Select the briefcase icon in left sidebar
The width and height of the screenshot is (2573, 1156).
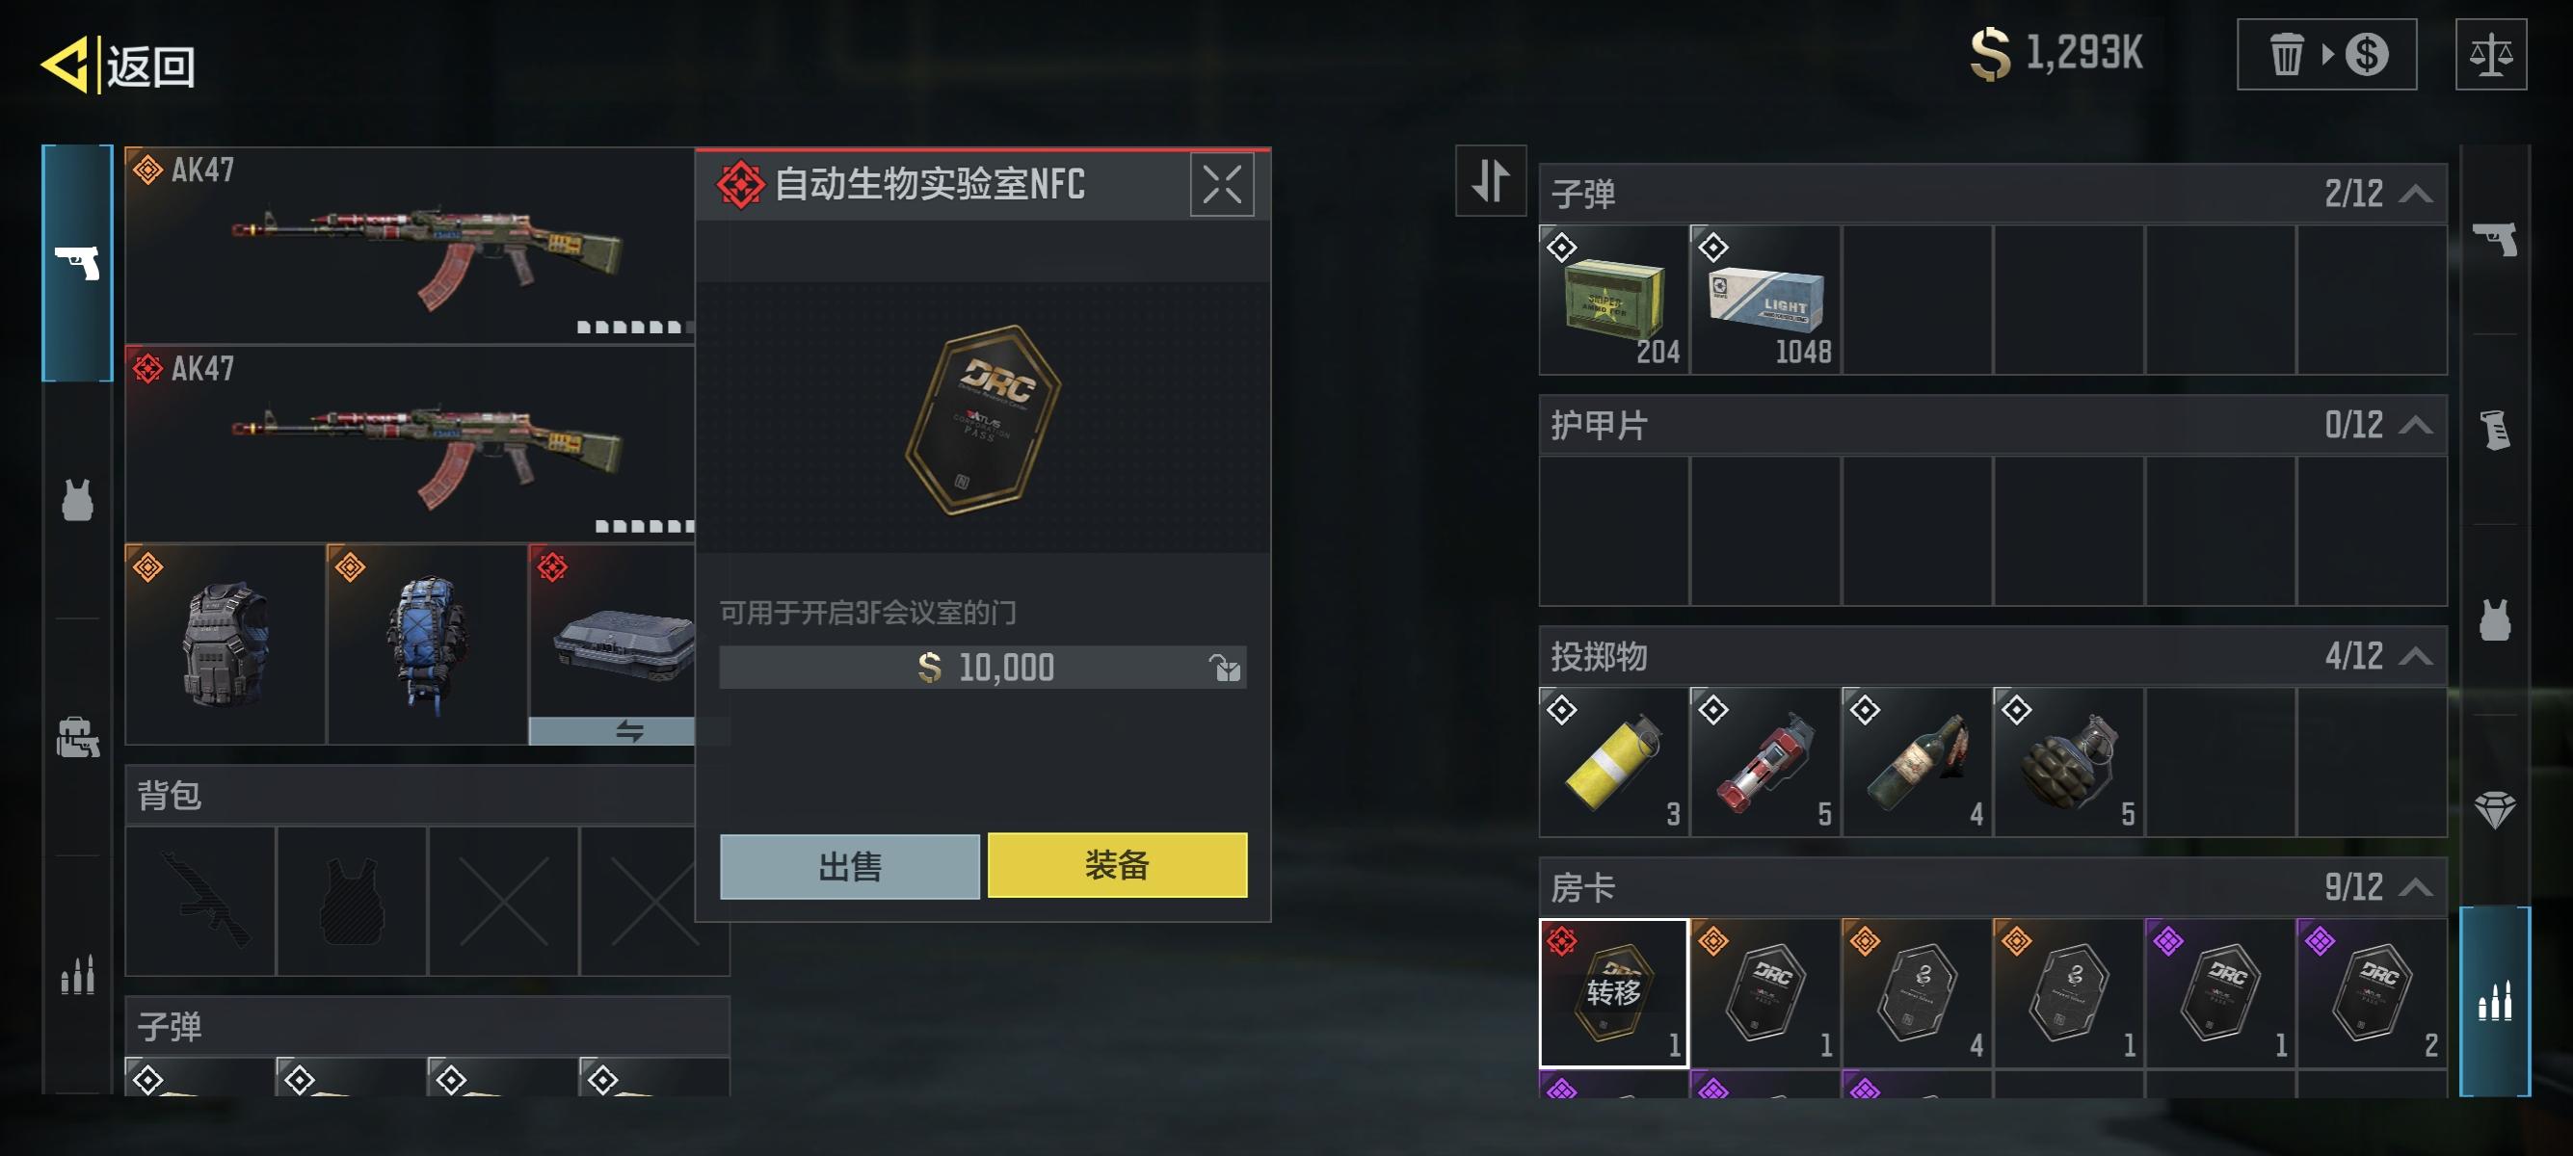coord(77,738)
